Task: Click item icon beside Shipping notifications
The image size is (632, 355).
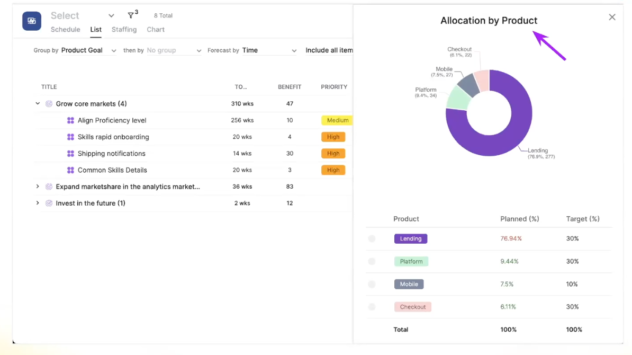Action: pyautogui.click(x=70, y=153)
